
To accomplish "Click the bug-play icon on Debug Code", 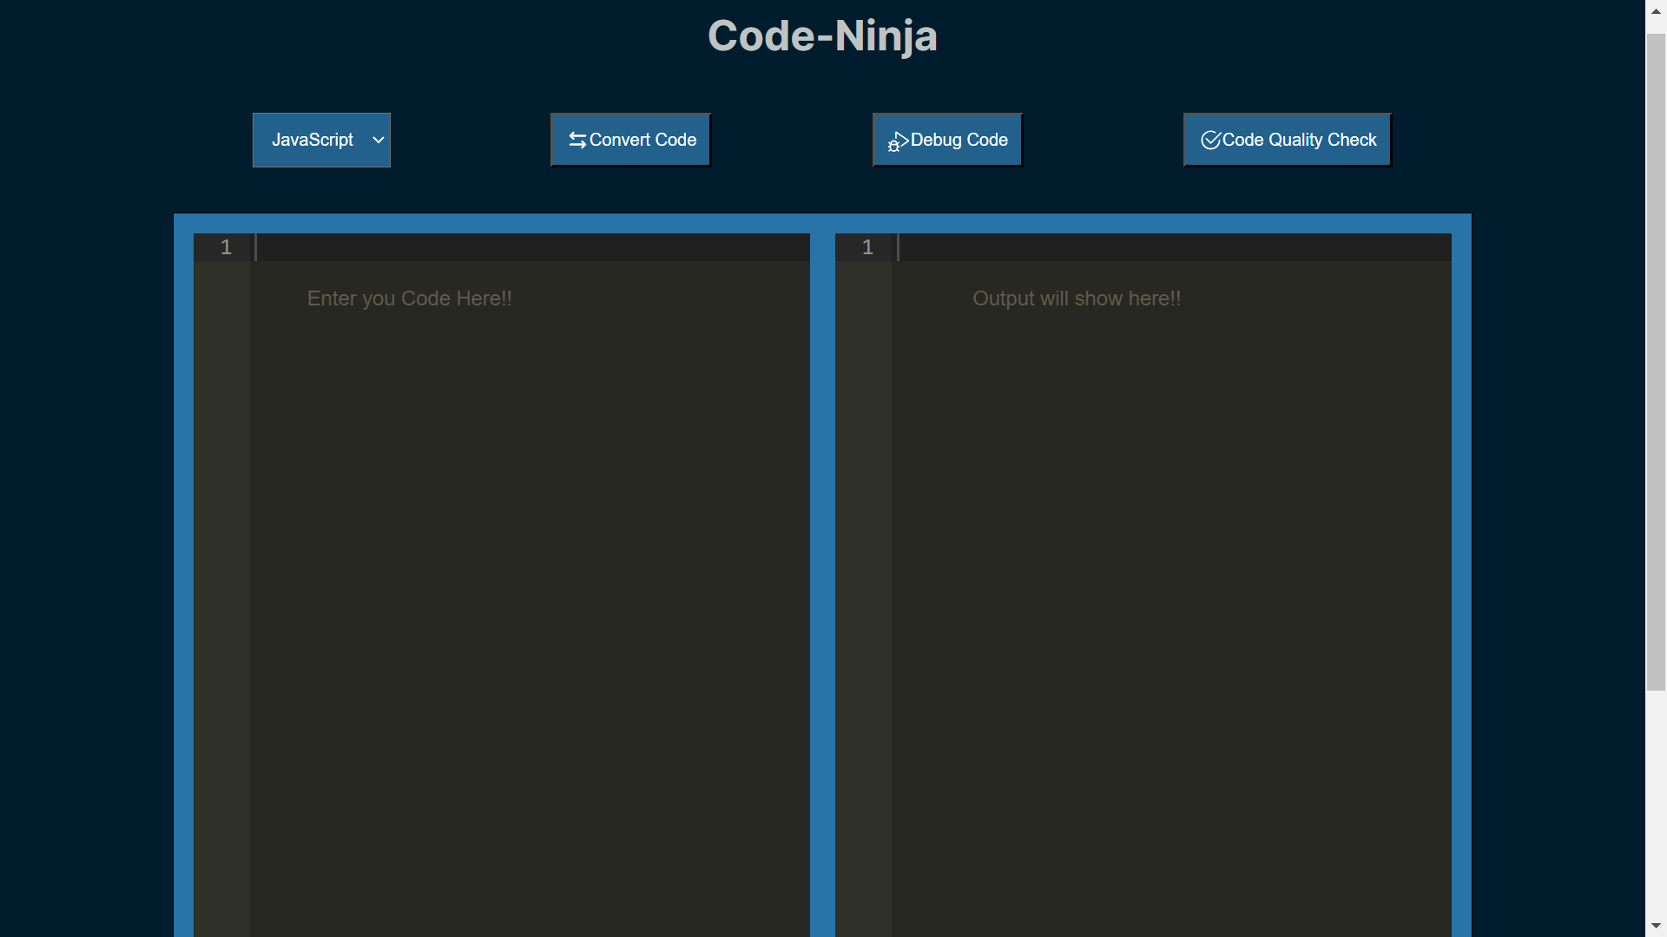I will coord(897,141).
